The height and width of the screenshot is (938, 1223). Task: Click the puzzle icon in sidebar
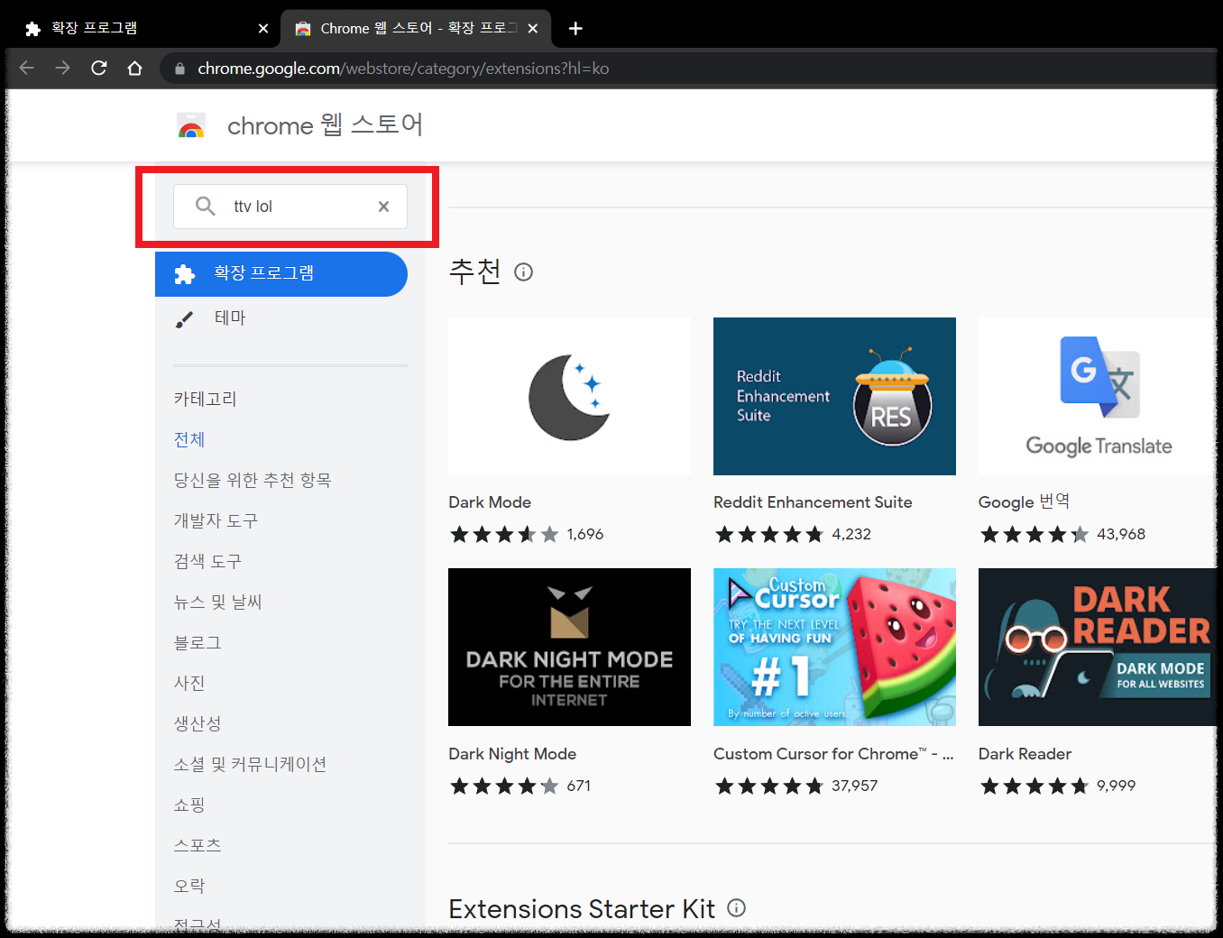pos(185,274)
